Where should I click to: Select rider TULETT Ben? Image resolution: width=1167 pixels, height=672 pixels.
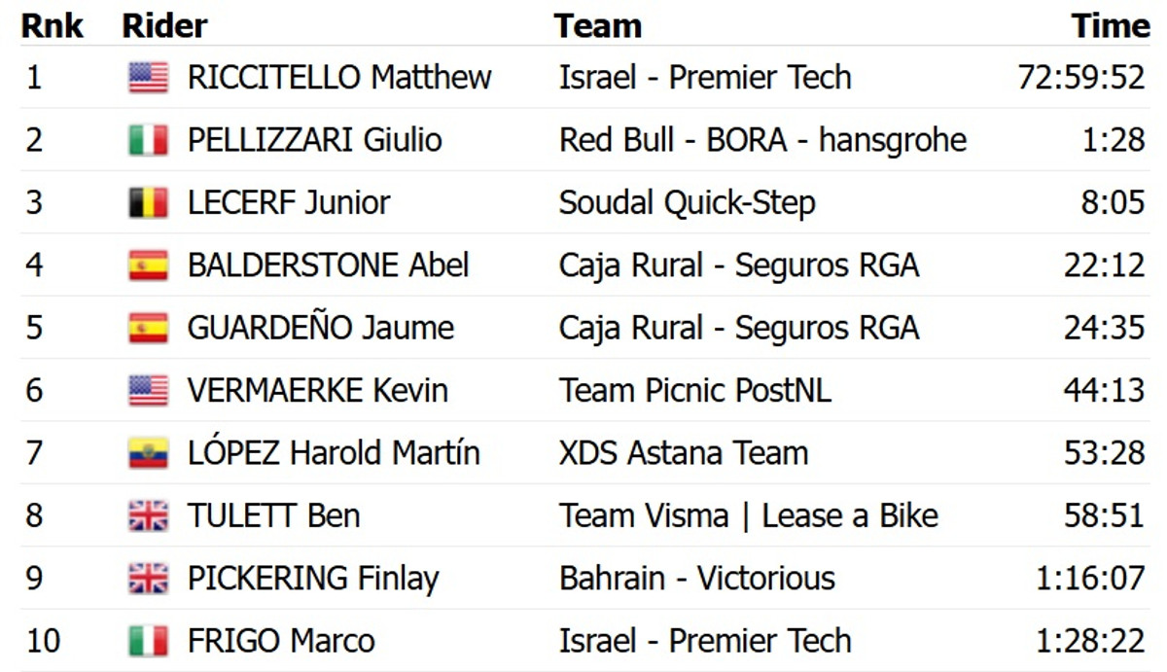273,515
